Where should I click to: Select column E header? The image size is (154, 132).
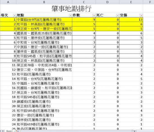pyautogui.click(x=131, y=2)
